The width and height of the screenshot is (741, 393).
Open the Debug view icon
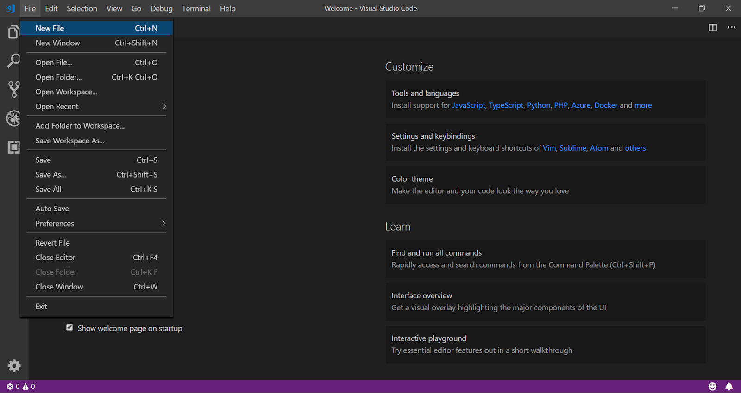pyautogui.click(x=13, y=118)
